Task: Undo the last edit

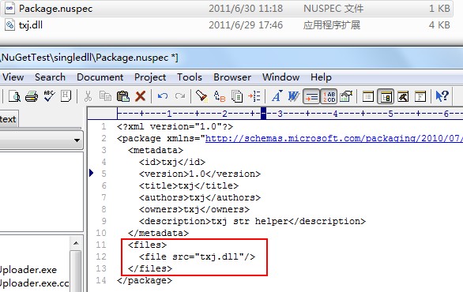Action: point(163,96)
